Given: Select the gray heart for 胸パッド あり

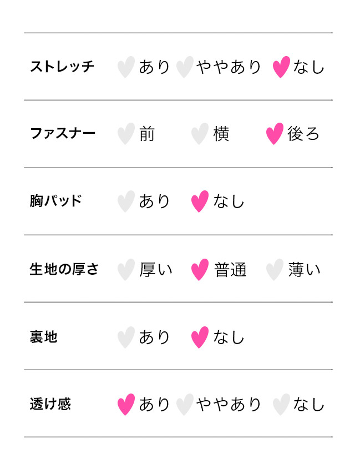Looking at the screenshot, I should (x=126, y=201).
